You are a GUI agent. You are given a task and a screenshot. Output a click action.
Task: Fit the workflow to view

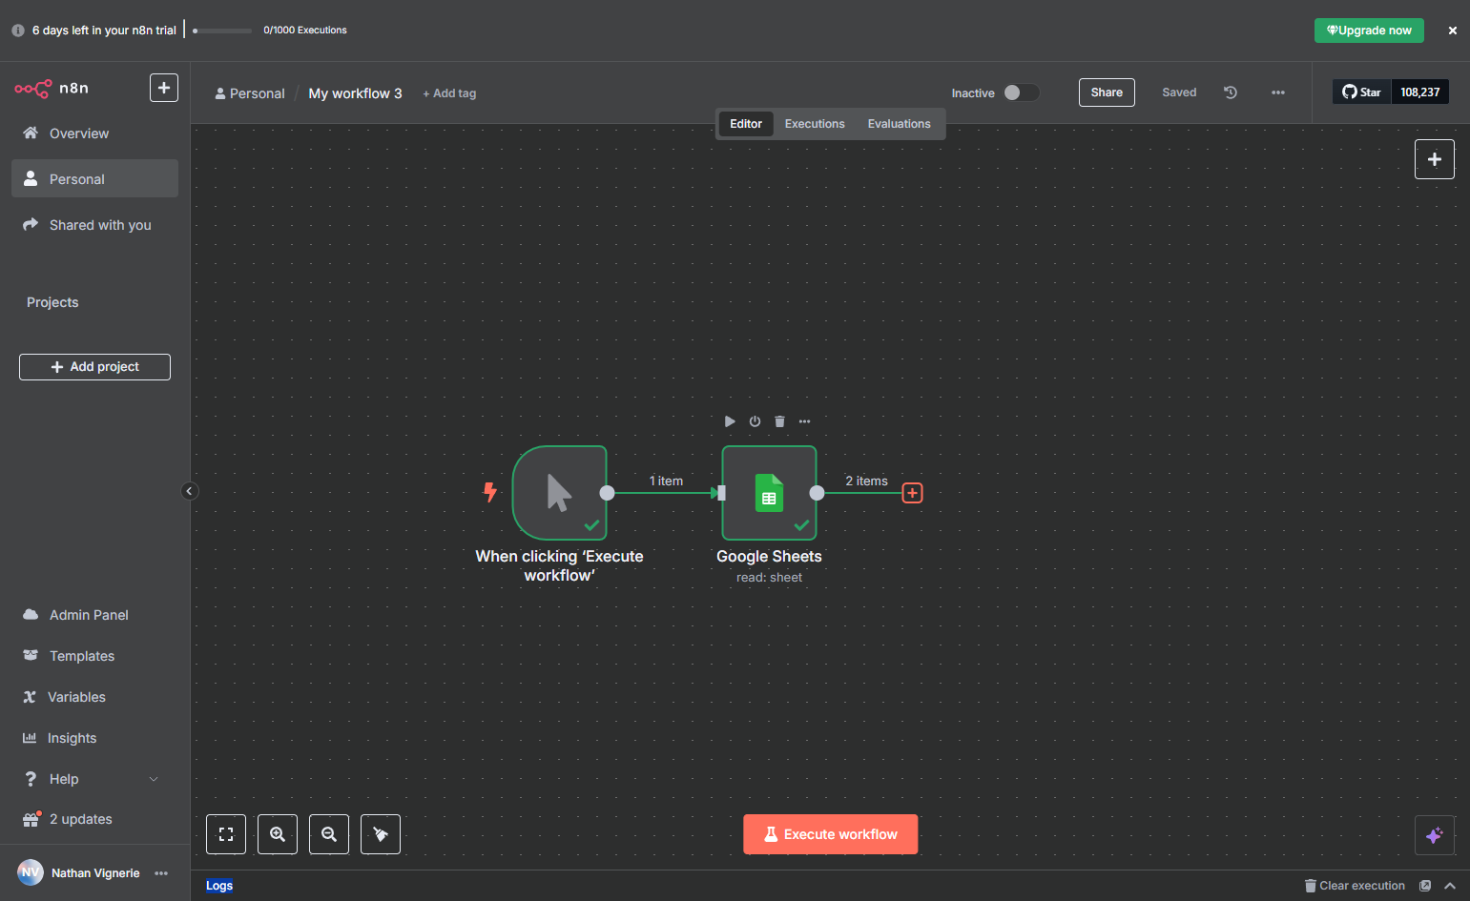coord(226,834)
